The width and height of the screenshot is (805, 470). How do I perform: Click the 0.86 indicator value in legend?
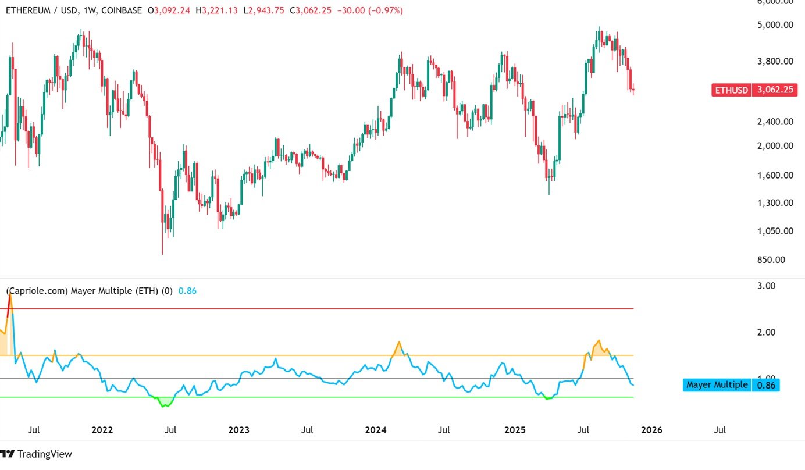(x=187, y=291)
